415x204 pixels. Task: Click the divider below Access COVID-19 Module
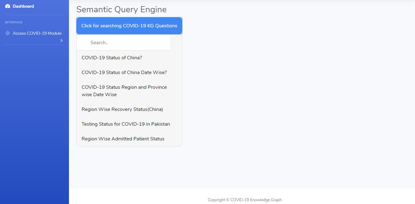[x=34, y=44]
